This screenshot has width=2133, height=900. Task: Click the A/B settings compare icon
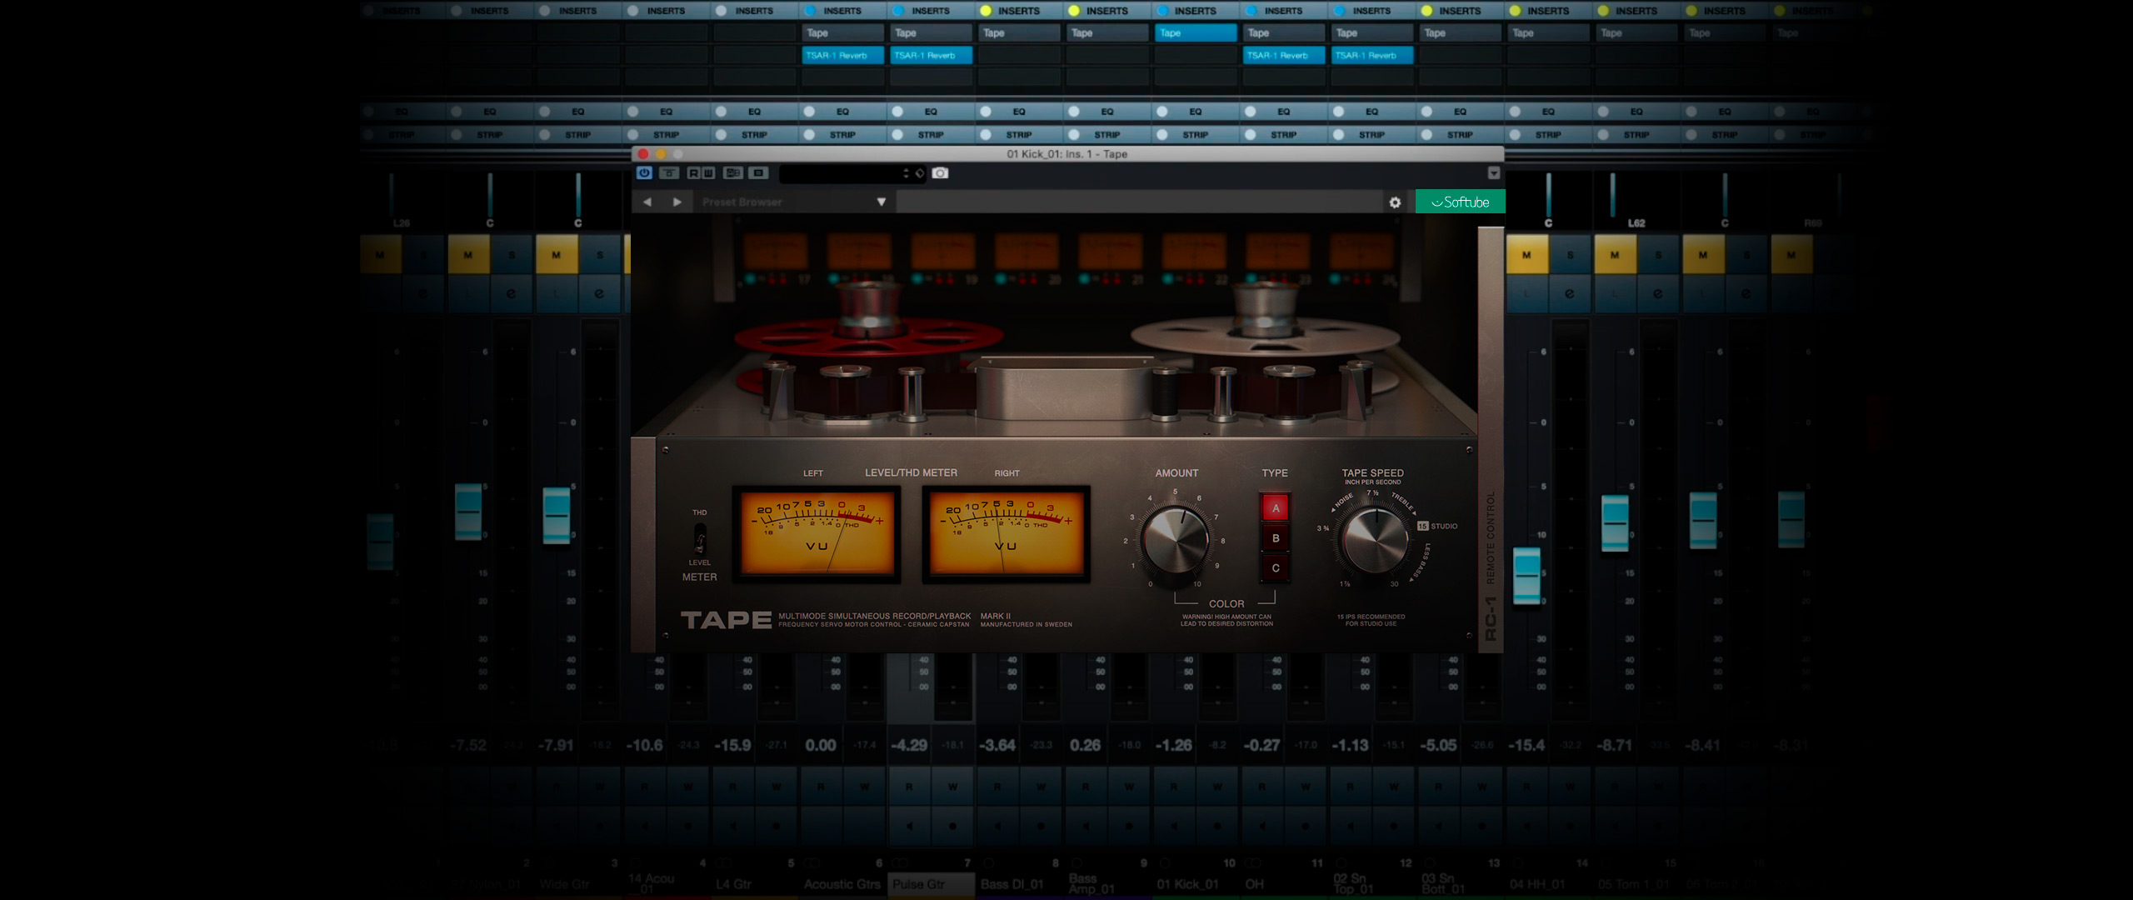[733, 172]
